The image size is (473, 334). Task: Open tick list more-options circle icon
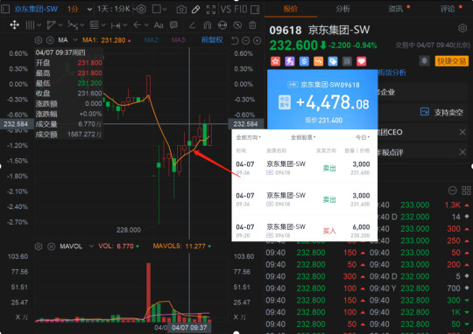click(452, 191)
